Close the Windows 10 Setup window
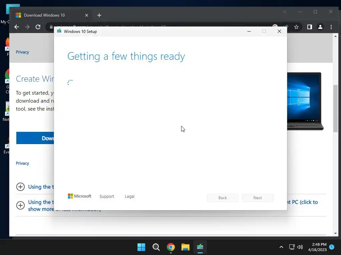Viewport: 341px width, 255px height. point(279,32)
